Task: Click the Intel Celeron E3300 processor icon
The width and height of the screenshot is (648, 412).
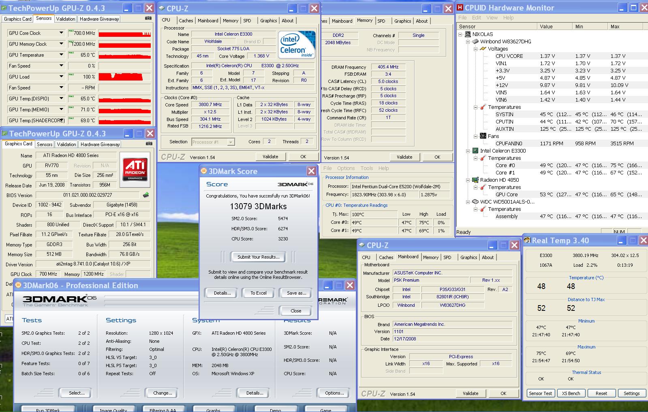Action: click(475, 151)
